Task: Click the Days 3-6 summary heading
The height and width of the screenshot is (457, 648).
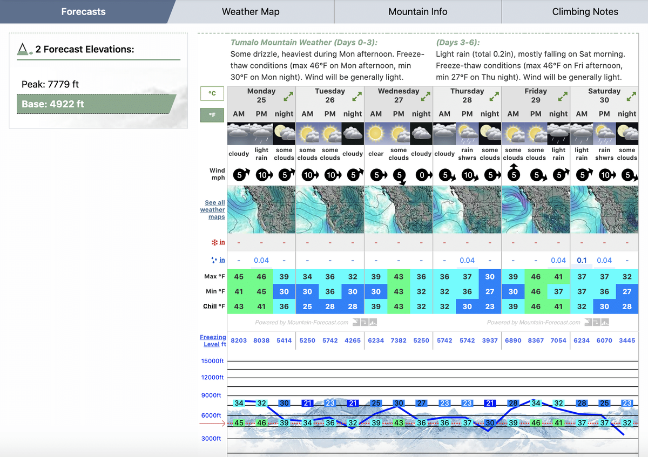Action: click(457, 42)
